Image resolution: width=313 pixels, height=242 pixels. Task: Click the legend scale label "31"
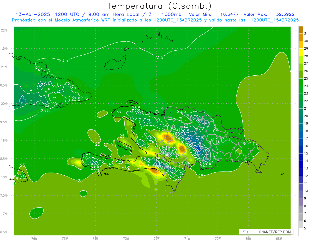pos(306,33)
